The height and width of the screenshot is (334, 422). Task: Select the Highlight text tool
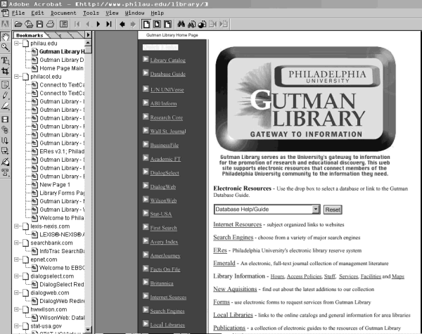point(5,106)
